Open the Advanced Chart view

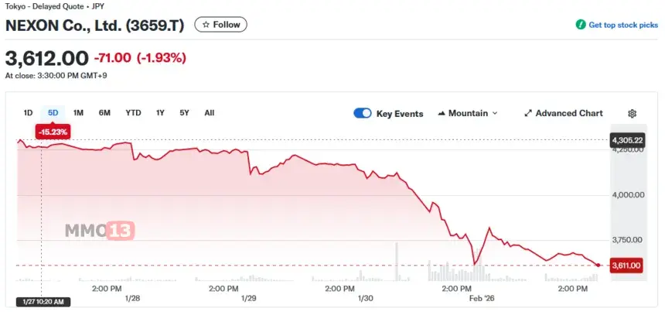click(568, 113)
